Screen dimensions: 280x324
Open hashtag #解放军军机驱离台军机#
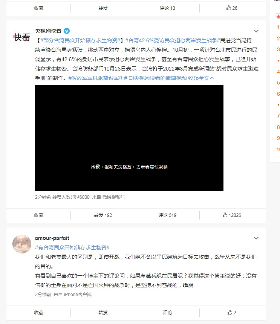(98, 78)
